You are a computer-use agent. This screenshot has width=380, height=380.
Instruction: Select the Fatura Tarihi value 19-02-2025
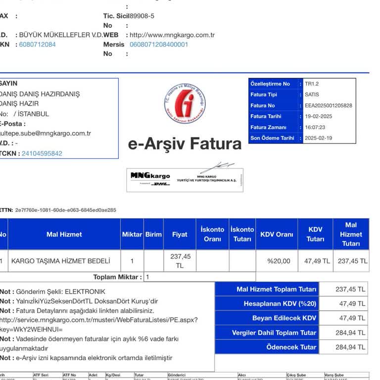(319, 116)
